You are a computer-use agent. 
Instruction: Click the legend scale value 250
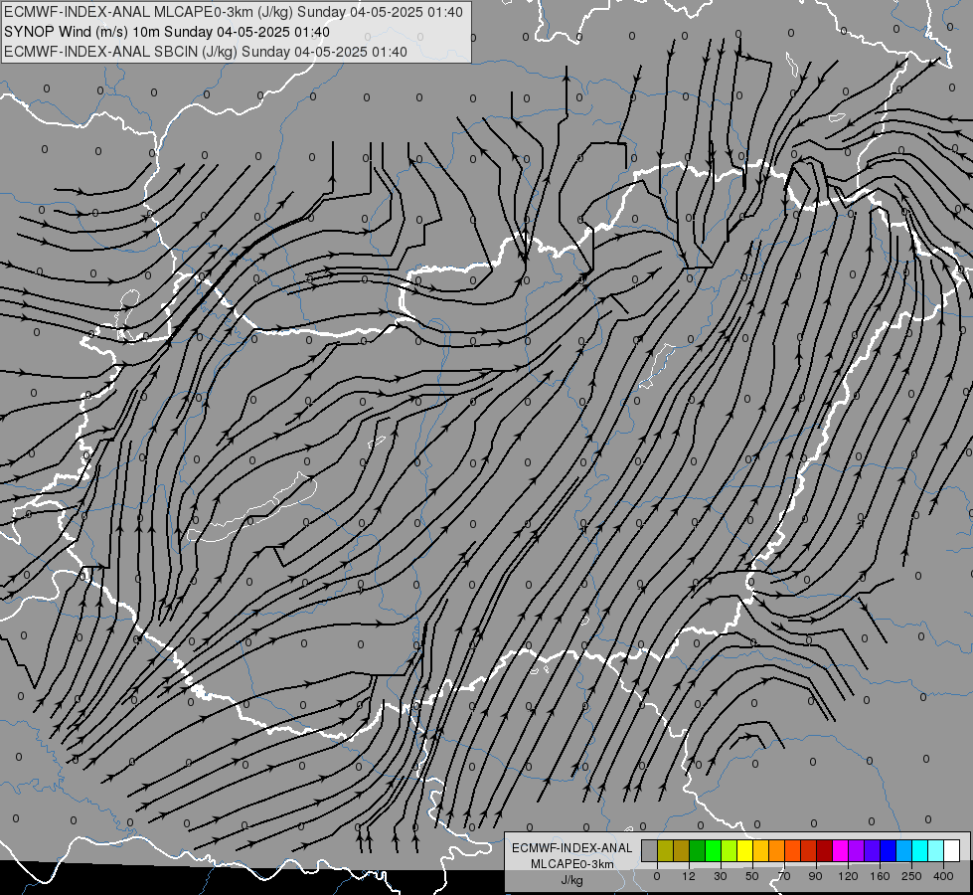click(x=911, y=876)
